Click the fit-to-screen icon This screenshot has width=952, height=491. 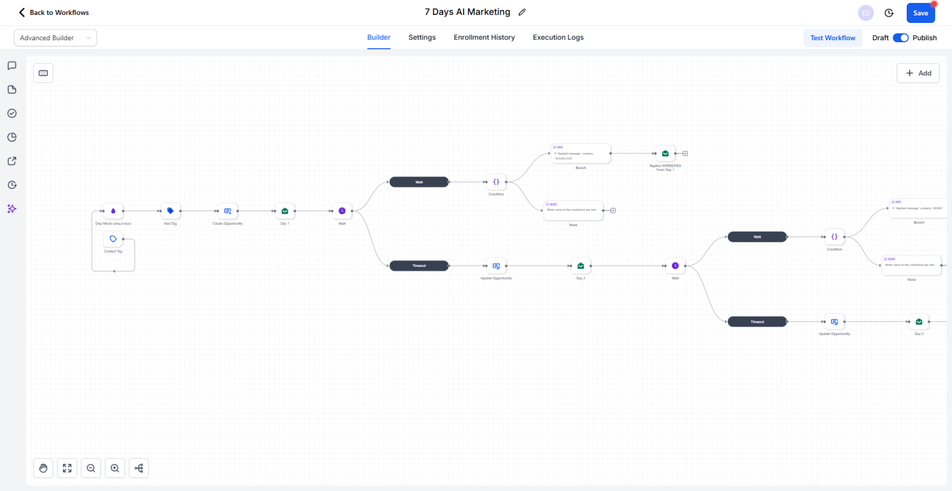67,468
